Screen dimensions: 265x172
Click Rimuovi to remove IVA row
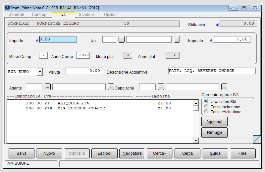coord(214,133)
